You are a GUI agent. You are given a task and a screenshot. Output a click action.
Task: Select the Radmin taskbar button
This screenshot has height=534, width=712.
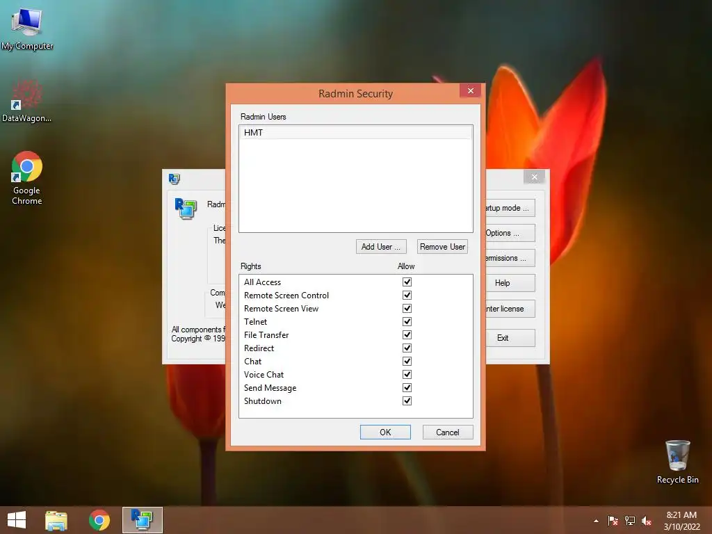(142, 520)
